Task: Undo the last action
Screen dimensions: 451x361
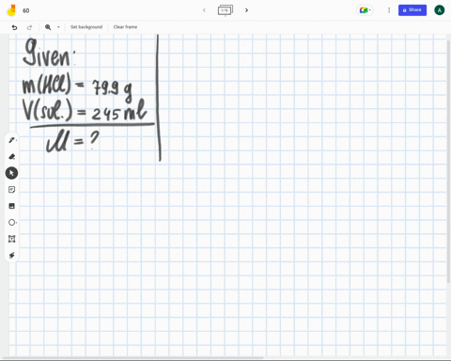Action: click(14, 27)
